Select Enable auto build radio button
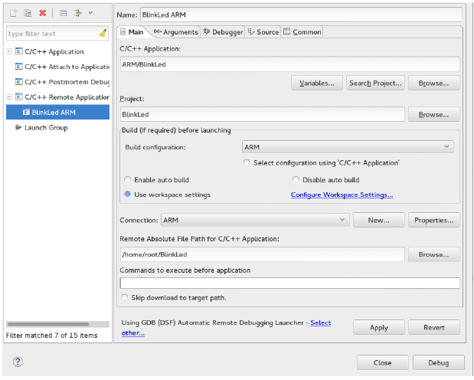The height and width of the screenshot is (380, 474). (128, 180)
